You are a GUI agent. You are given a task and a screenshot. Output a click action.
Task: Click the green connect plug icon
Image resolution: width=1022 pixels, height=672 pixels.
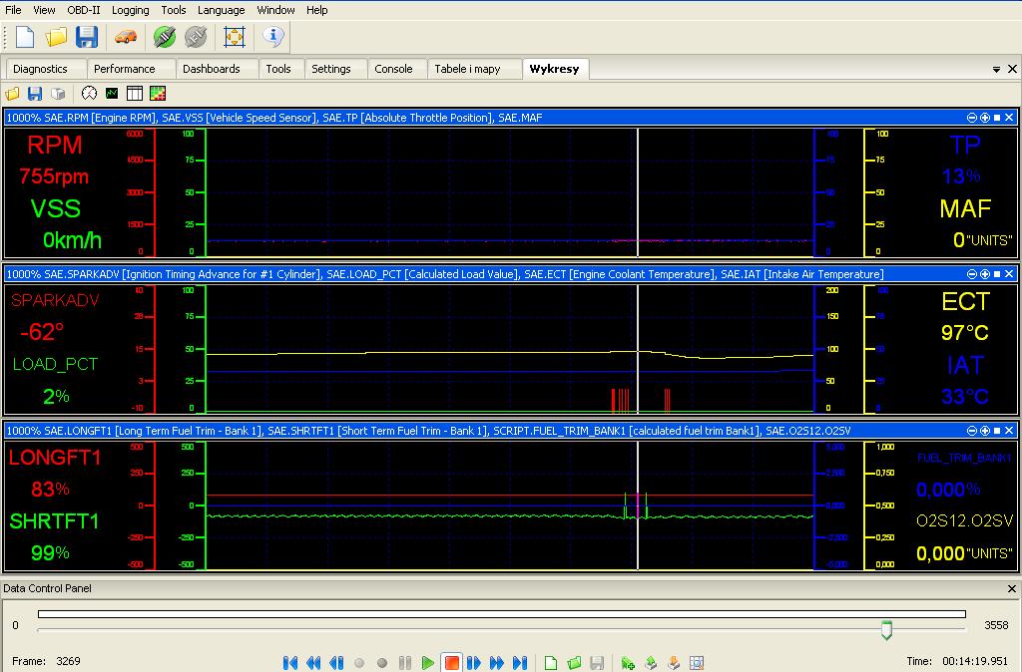[x=165, y=37]
